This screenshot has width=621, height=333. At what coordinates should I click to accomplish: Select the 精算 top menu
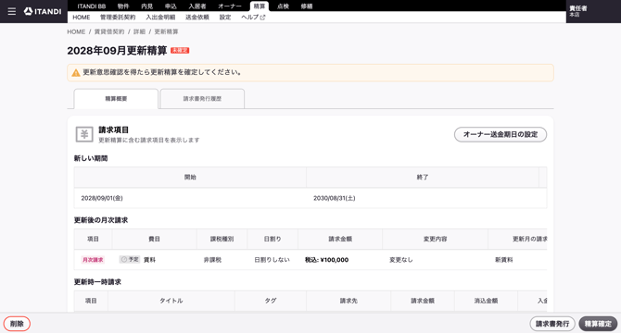point(260,6)
